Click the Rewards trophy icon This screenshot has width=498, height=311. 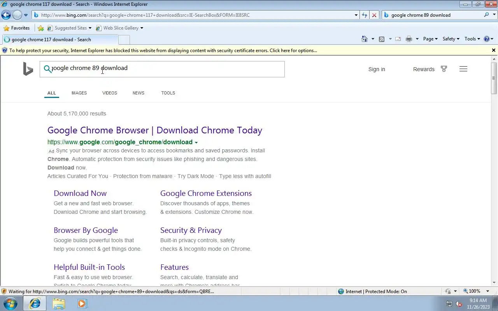click(444, 69)
